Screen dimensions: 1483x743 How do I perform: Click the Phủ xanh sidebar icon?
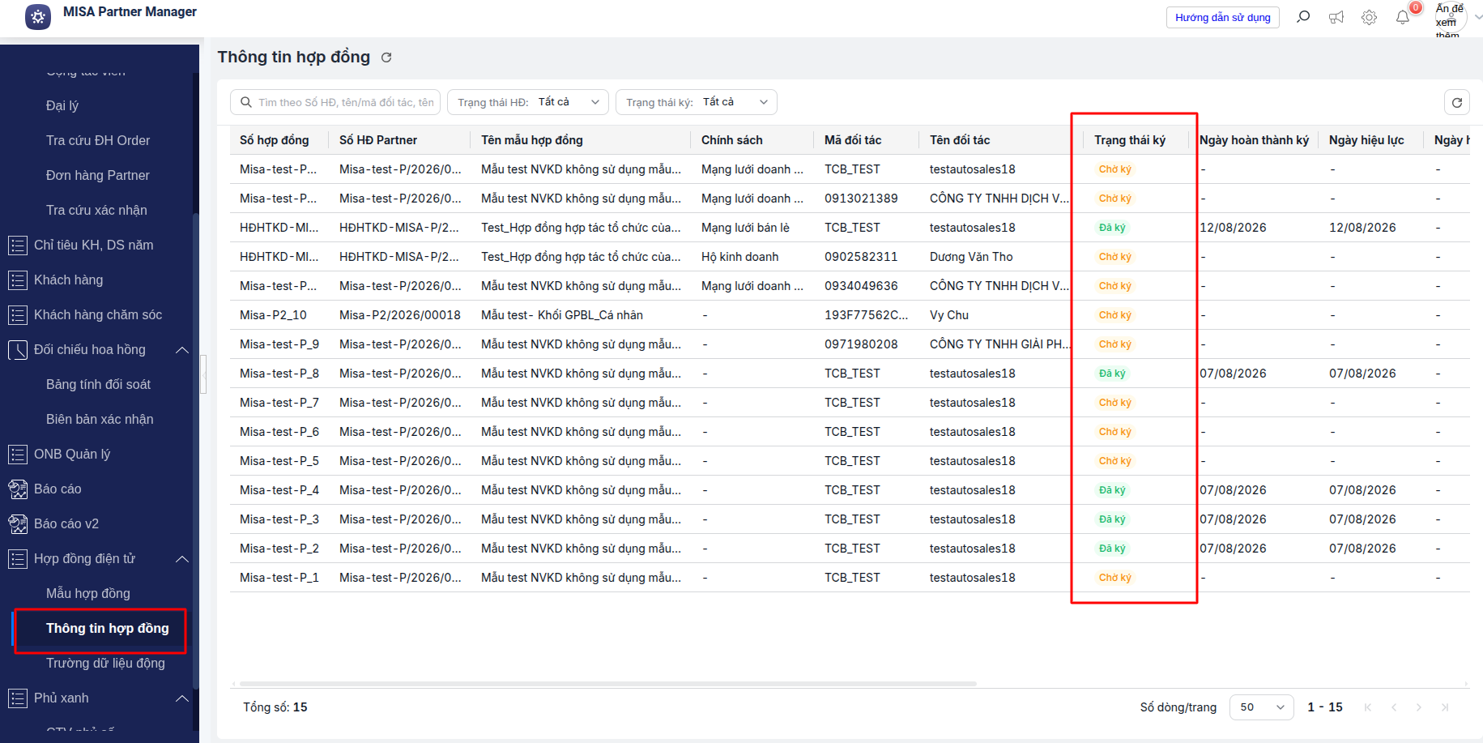tap(17, 698)
